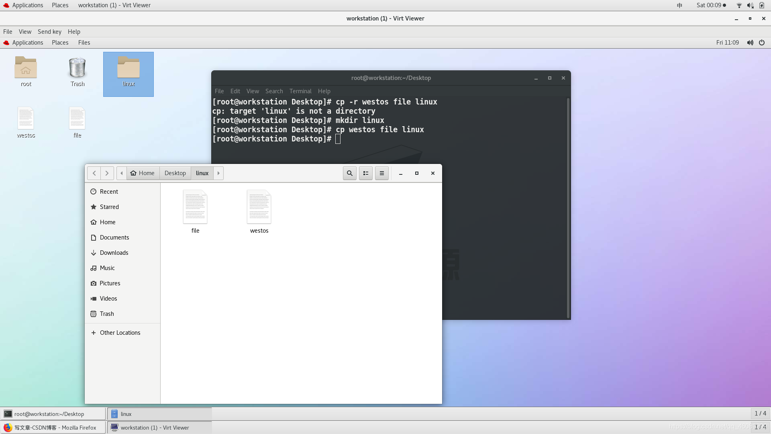Toggle icon view in file manager toolbar
This screenshot has width=771, height=434.
[x=365, y=173]
